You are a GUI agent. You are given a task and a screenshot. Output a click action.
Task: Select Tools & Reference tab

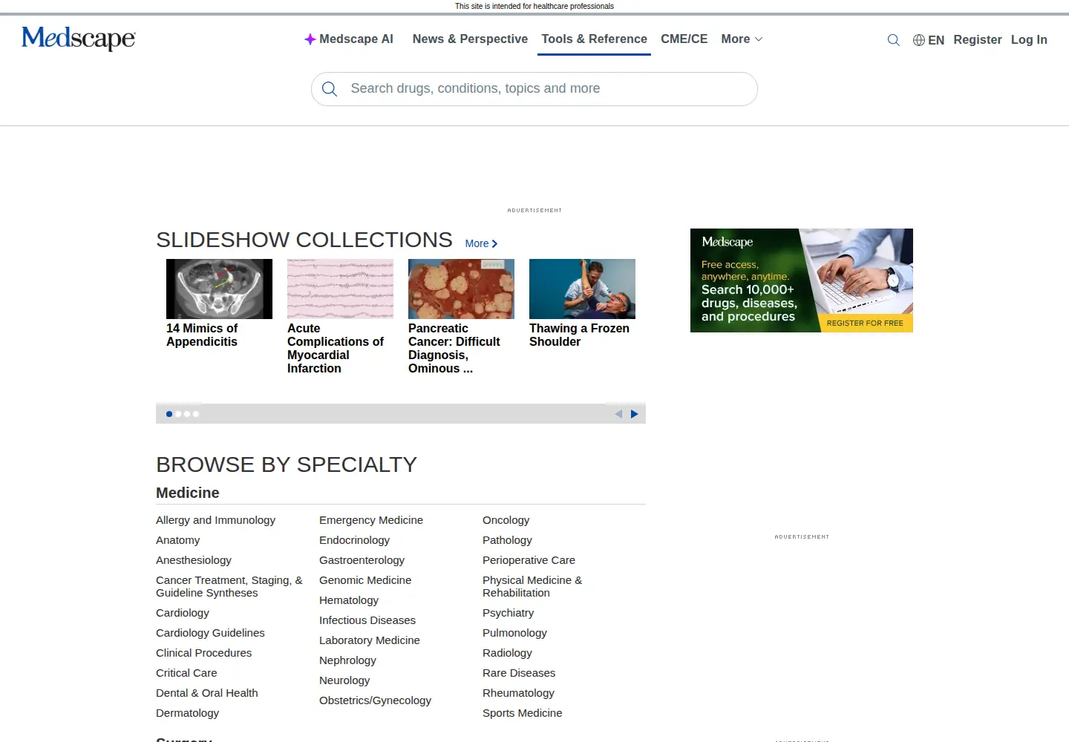[594, 39]
